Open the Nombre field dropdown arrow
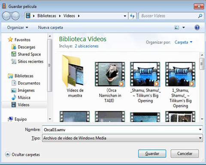This screenshot has height=165, width=206. pos(200,130)
